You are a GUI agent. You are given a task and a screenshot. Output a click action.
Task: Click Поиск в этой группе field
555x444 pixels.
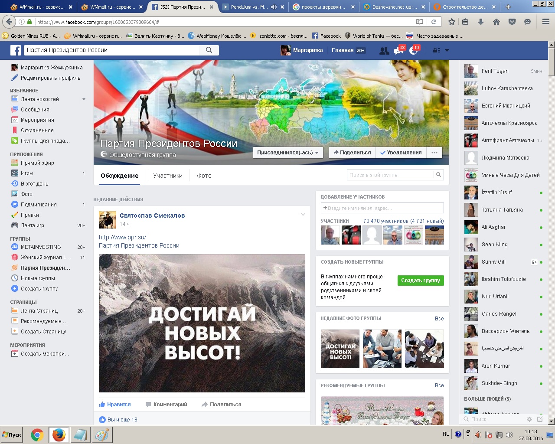coord(391,175)
